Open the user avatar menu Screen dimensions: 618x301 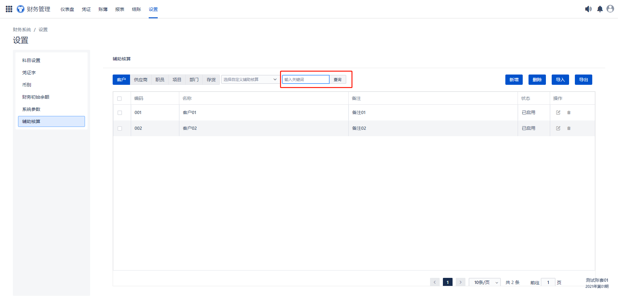610,9
